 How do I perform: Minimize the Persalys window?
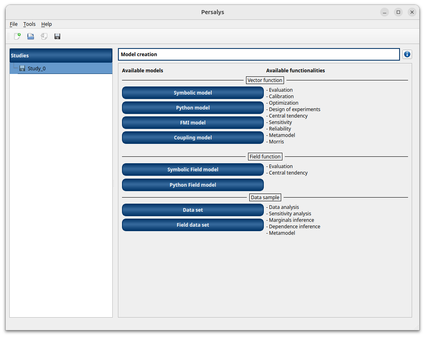point(384,12)
